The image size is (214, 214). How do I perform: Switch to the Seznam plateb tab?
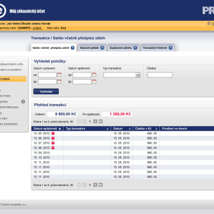(x=92, y=48)
